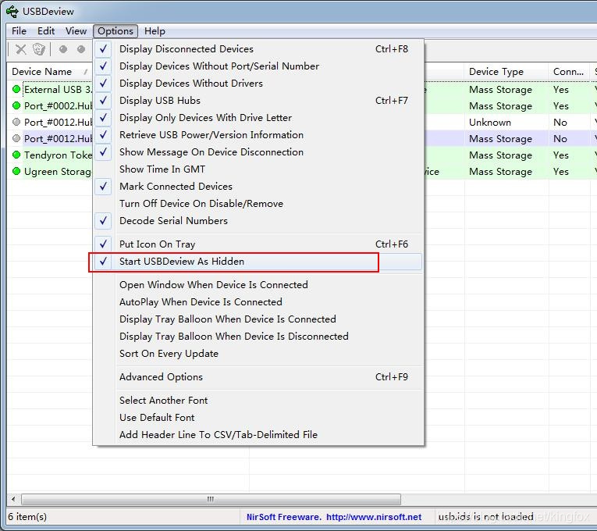Click the first gray circle toolbar icon

63,49
